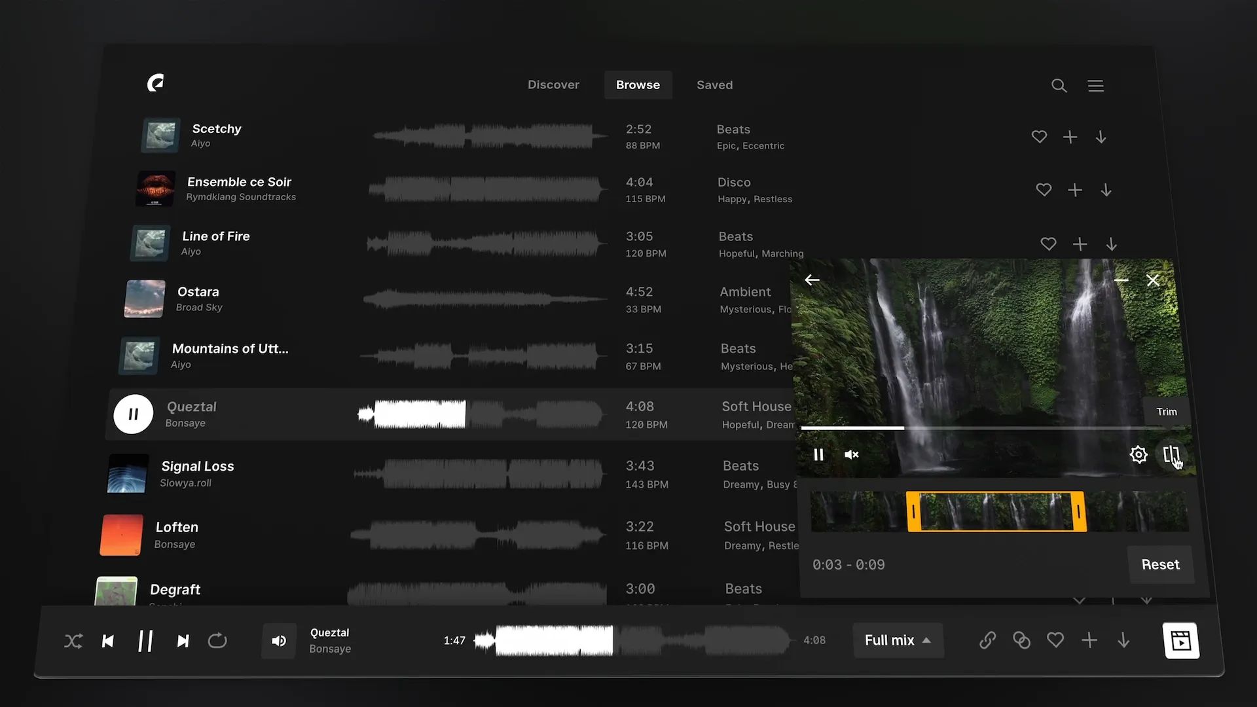Download the Scetchy track
Image resolution: width=1257 pixels, height=707 pixels.
pos(1101,137)
